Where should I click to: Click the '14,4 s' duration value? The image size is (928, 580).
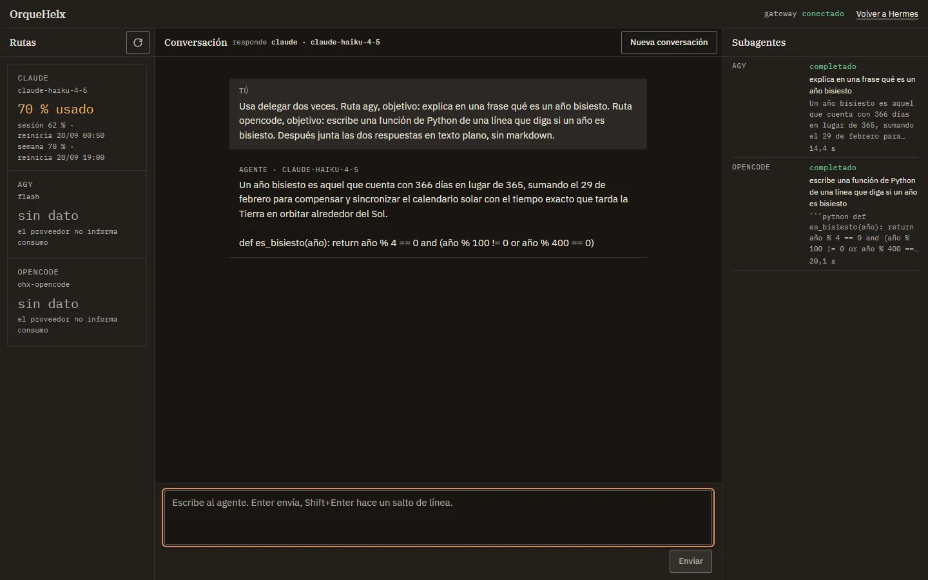point(822,148)
